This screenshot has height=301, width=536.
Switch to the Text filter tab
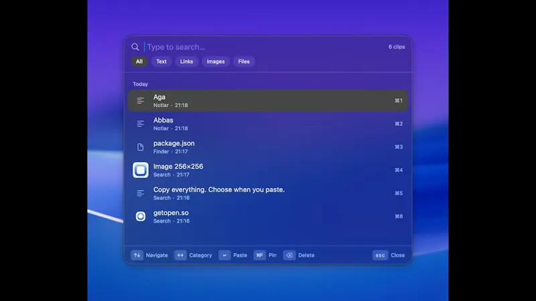point(161,62)
